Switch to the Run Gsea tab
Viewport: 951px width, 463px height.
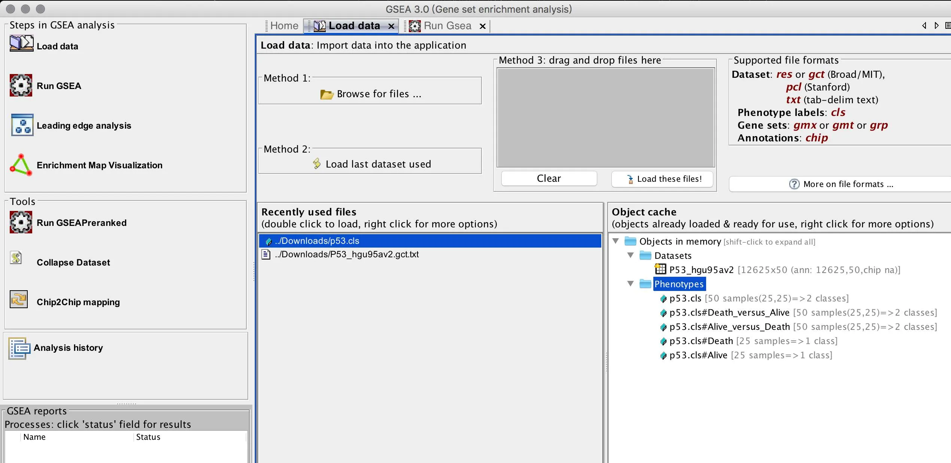click(x=447, y=26)
